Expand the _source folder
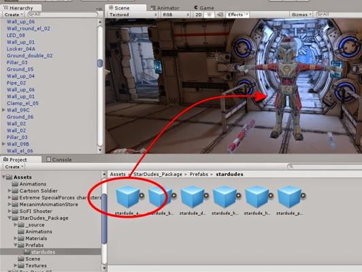Screen dimensions: 362x272 [16, 224]
